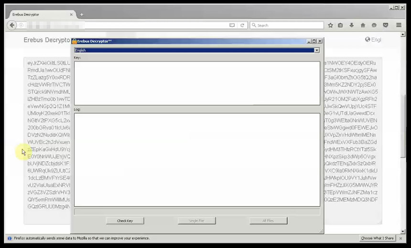Open bookmarks library icon

tap(340, 25)
